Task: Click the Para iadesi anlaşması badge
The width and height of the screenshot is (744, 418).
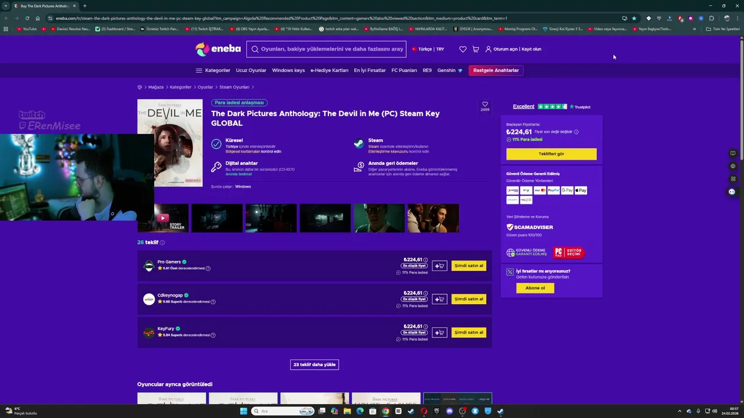Action: point(239,103)
